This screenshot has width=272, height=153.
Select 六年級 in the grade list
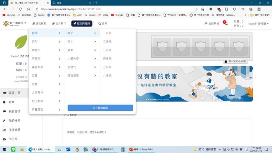107,76
